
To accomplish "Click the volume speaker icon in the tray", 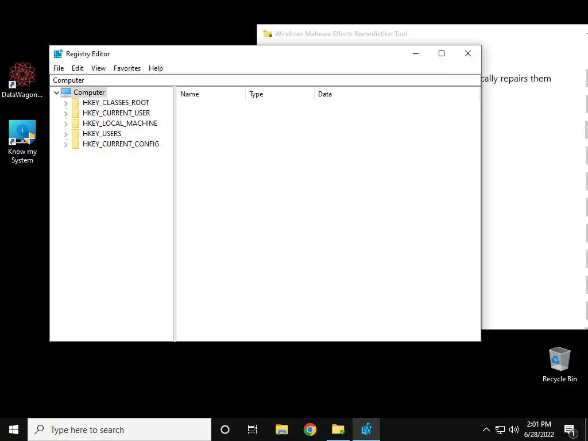I will 514,430.
